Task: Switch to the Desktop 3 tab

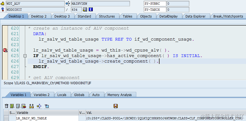Action: [x=62, y=16]
